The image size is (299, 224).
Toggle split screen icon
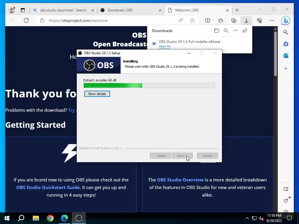point(208,20)
